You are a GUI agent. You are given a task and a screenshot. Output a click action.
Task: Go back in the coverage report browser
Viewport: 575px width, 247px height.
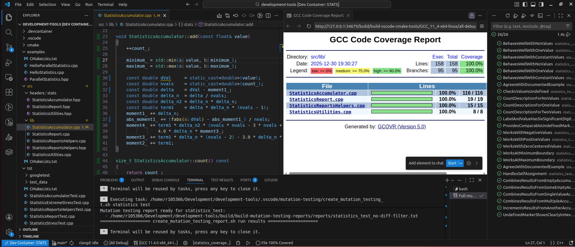(289, 26)
